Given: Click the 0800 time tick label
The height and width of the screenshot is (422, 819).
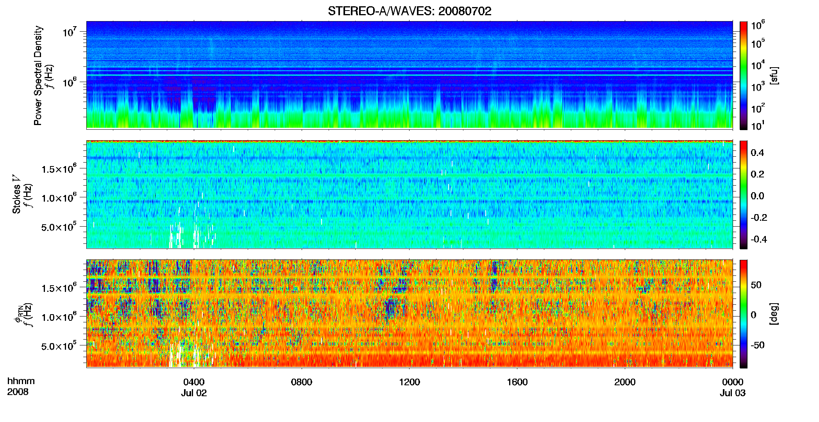Looking at the screenshot, I should click(302, 382).
